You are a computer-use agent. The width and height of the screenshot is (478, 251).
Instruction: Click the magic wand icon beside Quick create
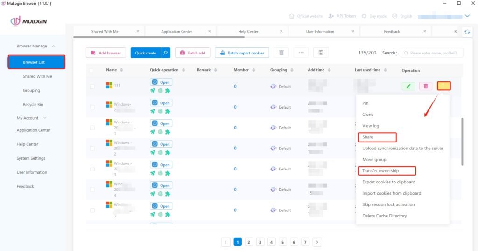coord(166,53)
